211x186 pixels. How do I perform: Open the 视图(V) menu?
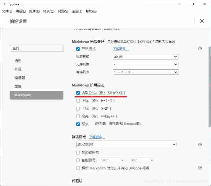click(x=63, y=11)
